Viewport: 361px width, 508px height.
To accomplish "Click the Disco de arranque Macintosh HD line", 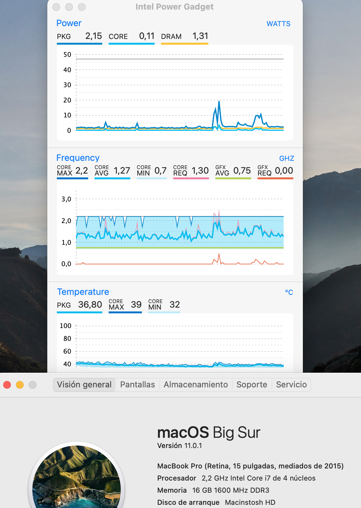I will [216, 503].
